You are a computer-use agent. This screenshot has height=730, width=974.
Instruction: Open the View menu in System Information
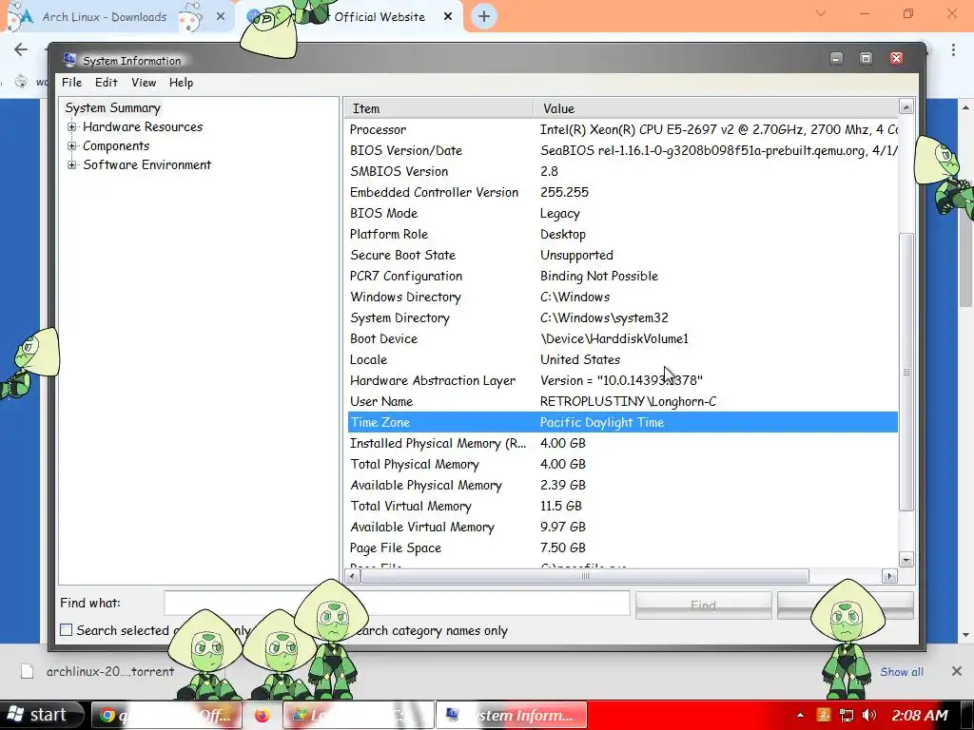coord(144,83)
